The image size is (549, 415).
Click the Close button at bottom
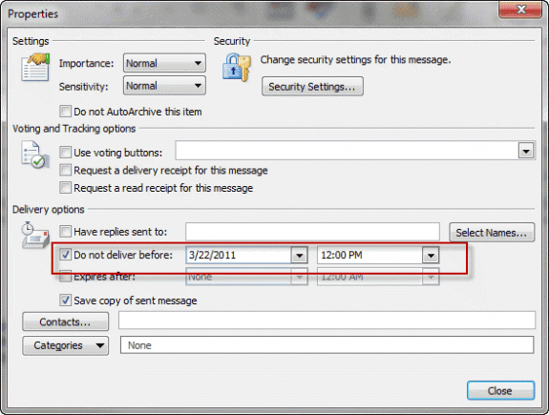500,390
